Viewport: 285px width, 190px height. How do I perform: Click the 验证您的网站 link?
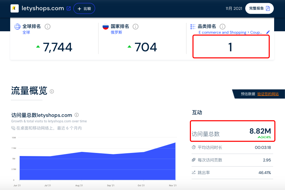tap(268, 94)
